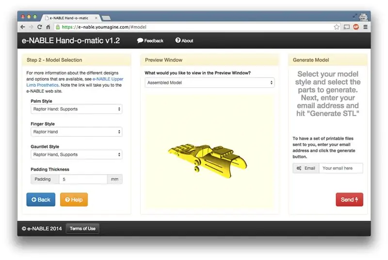Open Chrome hamburger menu

[x=366, y=27]
